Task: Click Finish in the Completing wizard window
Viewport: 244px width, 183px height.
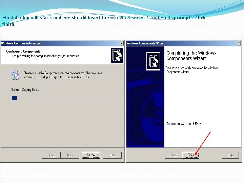Action: point(190,155)
